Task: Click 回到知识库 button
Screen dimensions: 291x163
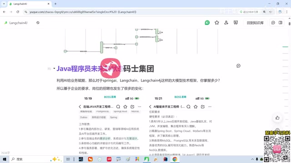Action: coord(255,23)
